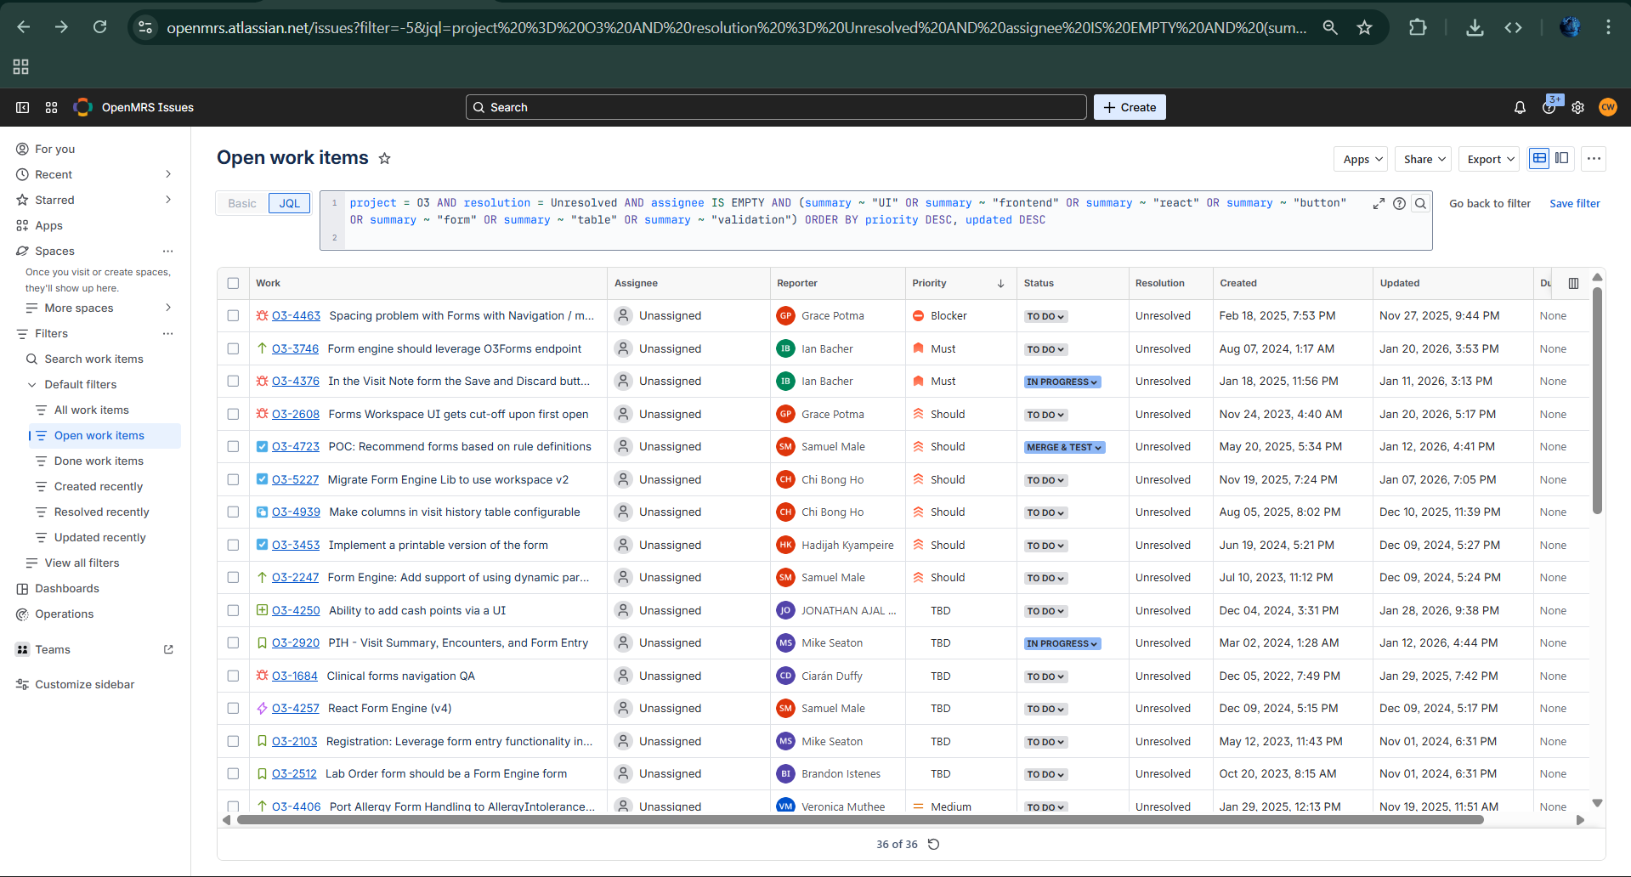
Task: Collapse the Default filters group
Action: tap(32, 384)
